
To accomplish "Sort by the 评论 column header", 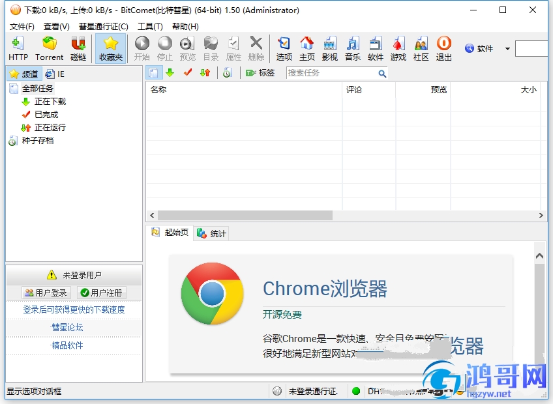I will pos(368,90).
